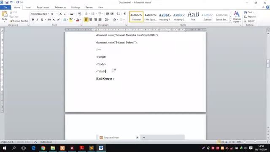Select Justify alignment
The height and width of the screenshot is (152, 270).
tap(100, 20)
